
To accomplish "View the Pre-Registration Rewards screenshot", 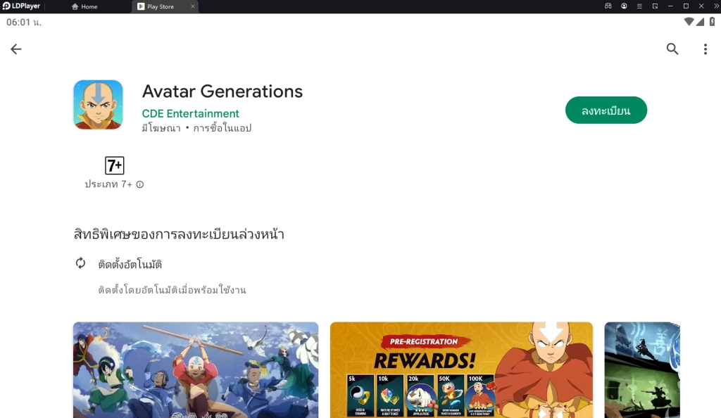I will click(461, 369).
